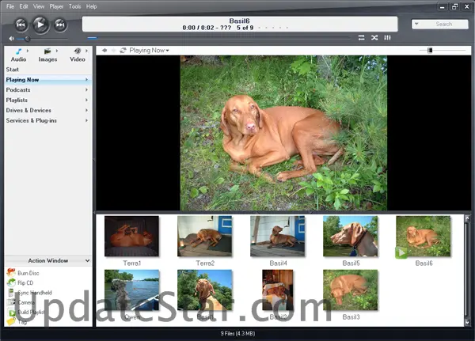The width and height of the screenshot is (475, 341).
Task: Toggle repeat playback mode
Action: point(362,37)
